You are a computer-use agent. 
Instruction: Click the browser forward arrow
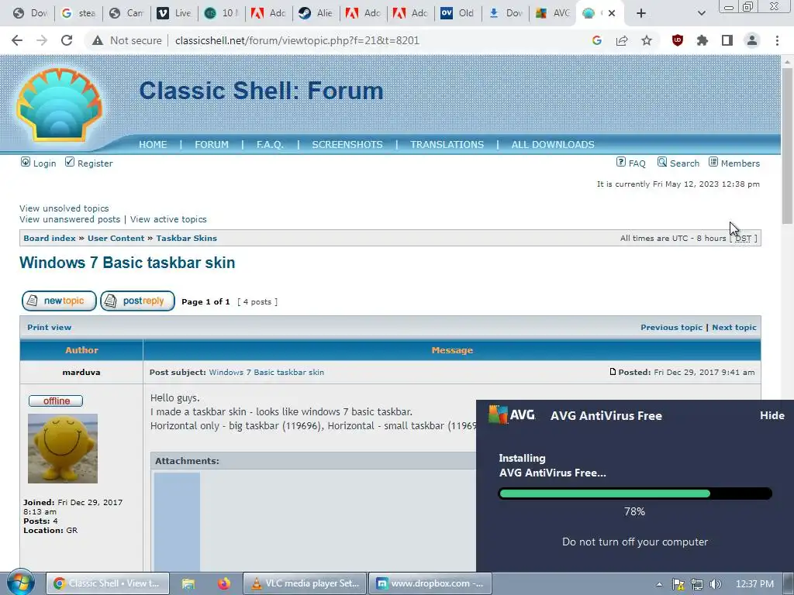tap(42, 40)
